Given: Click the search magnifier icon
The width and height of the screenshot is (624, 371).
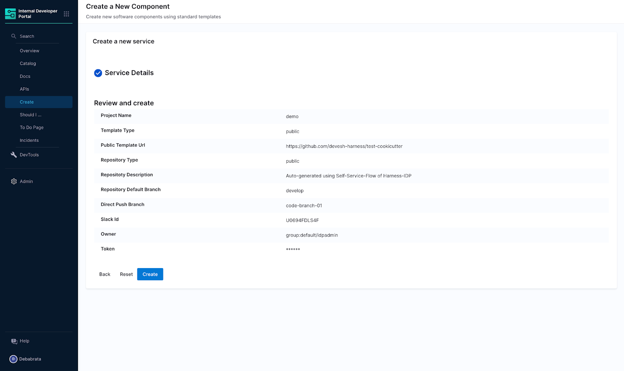Looking at the screenshot, I should pyautogui.click(x=13, y=36).
